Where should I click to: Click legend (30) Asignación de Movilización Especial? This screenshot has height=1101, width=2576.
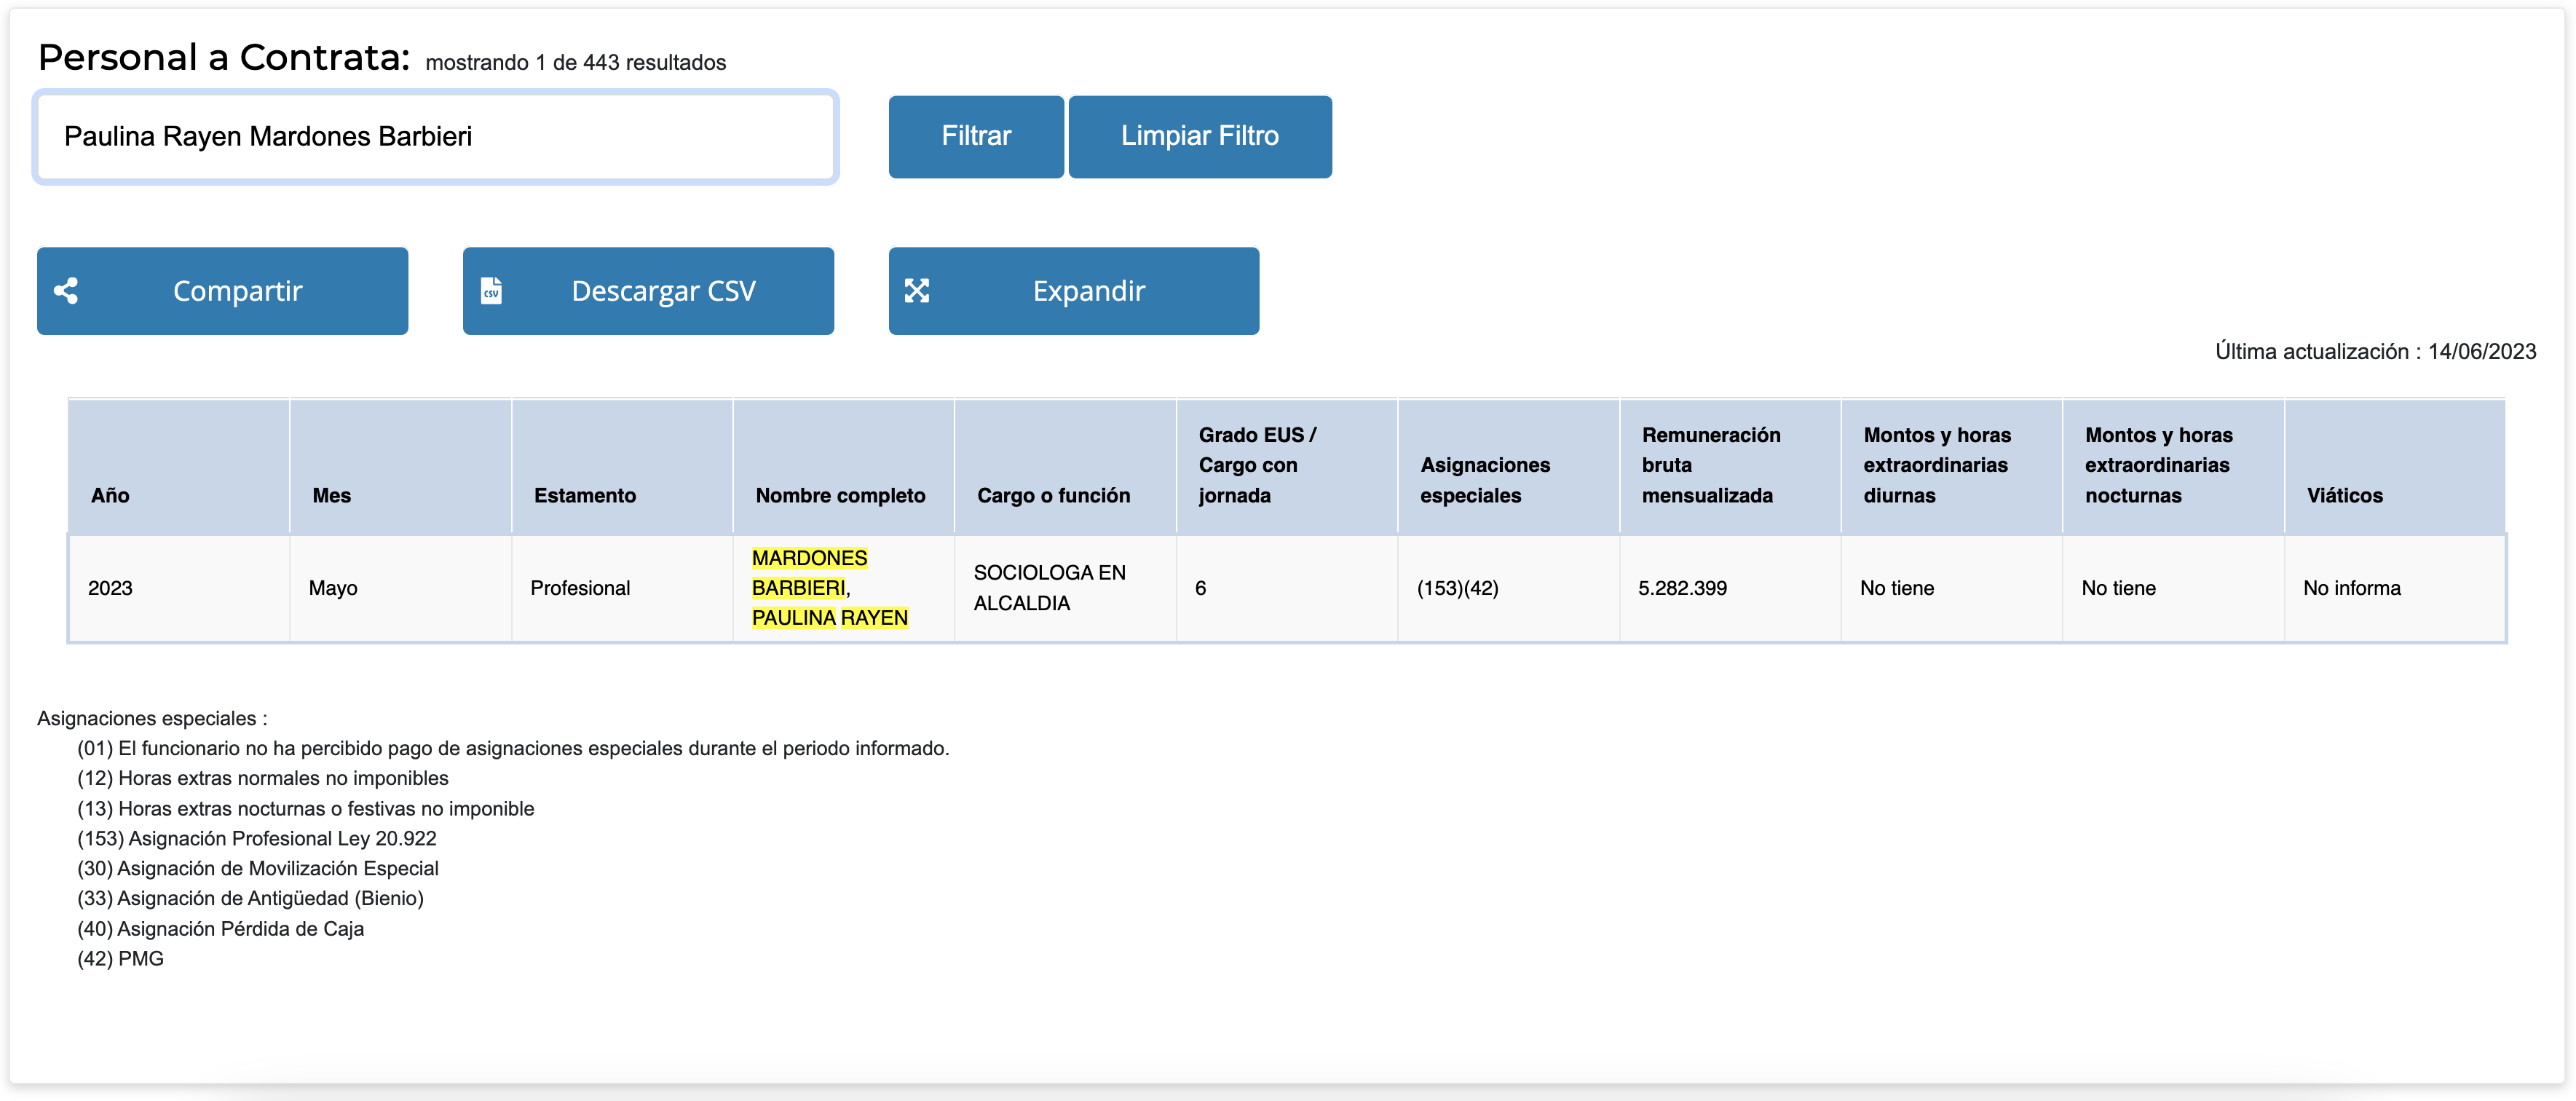click(x=258, y=868)
